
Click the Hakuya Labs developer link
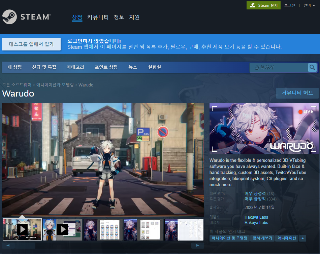coord(256,217)
